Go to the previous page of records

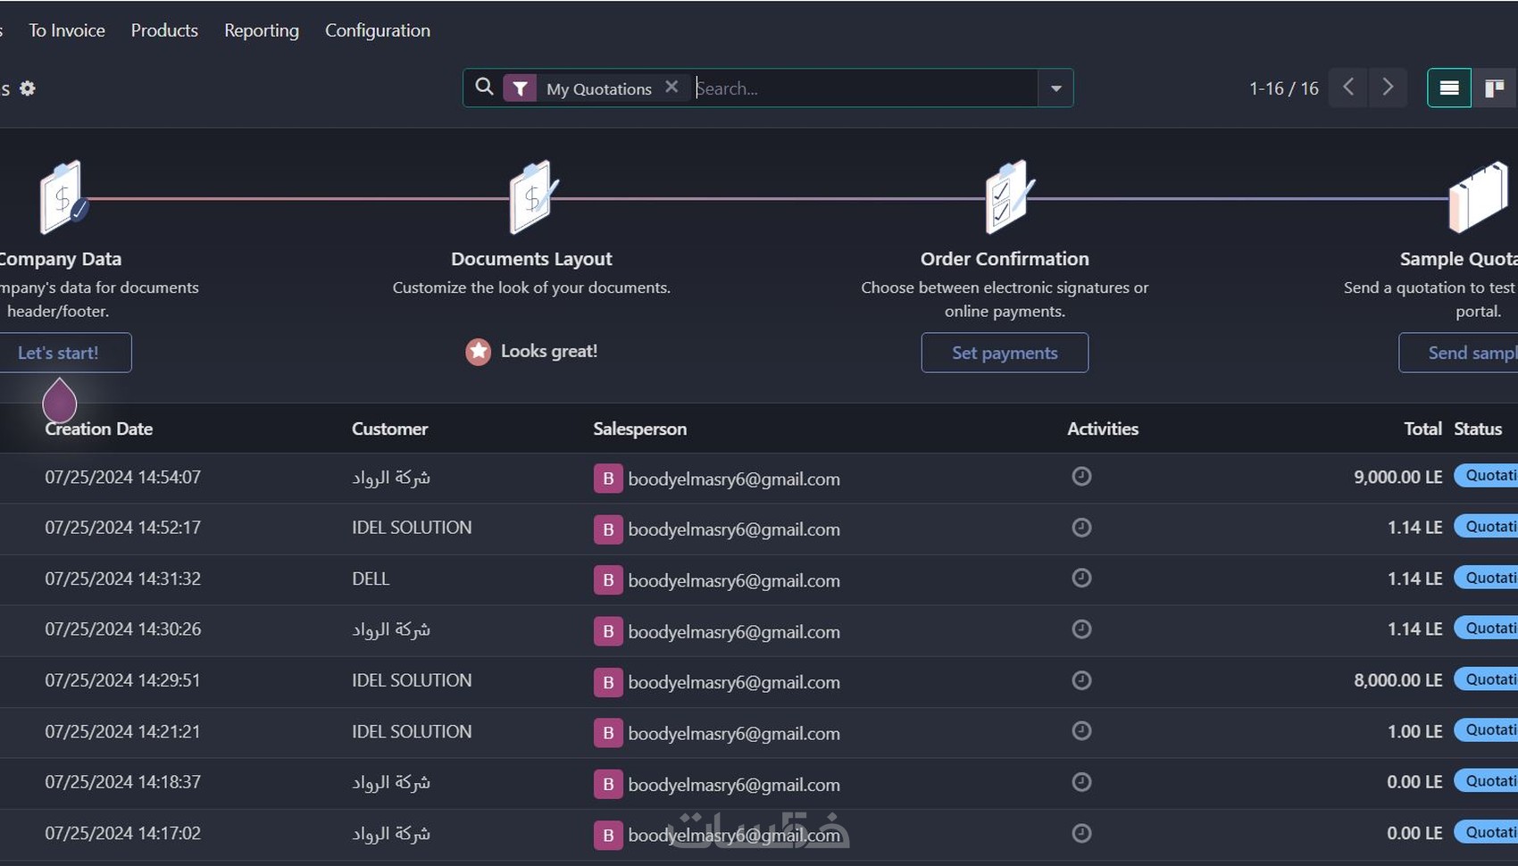pos(1348,87)
